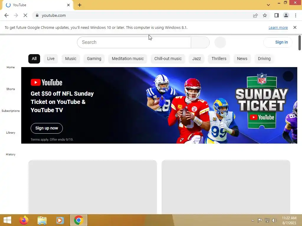Show the News category

pyautogui.click(x=242, y=59)
